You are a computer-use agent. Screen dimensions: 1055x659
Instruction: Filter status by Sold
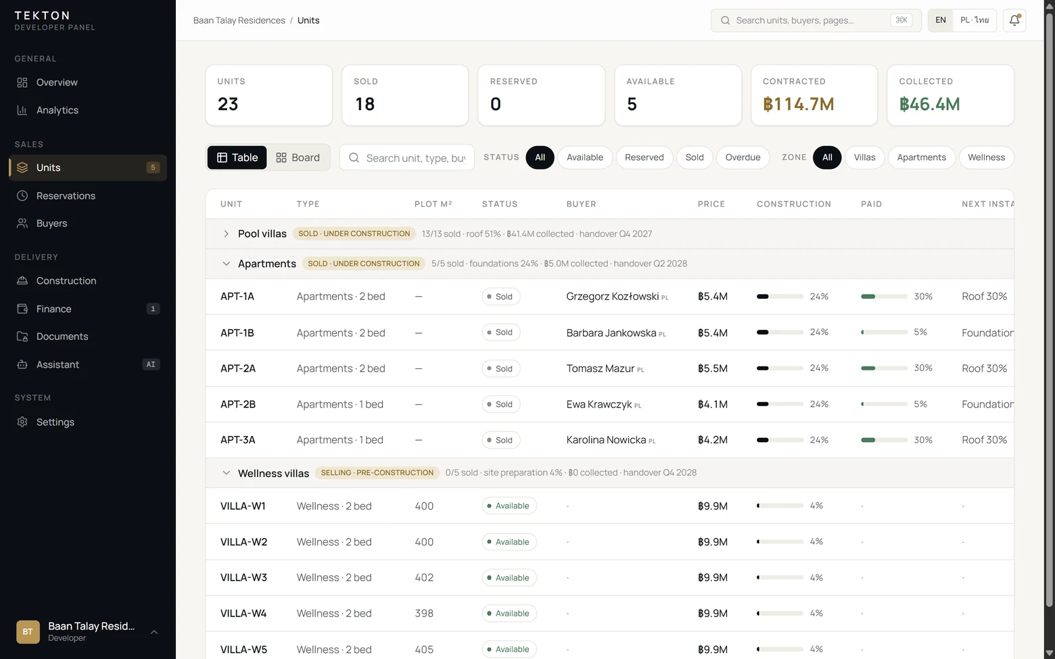tap(695, 157)
